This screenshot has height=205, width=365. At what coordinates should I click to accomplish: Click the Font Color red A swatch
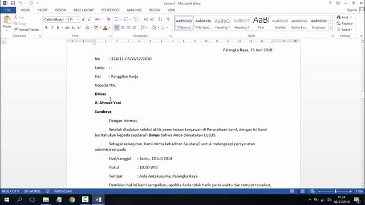coord(105,28)
